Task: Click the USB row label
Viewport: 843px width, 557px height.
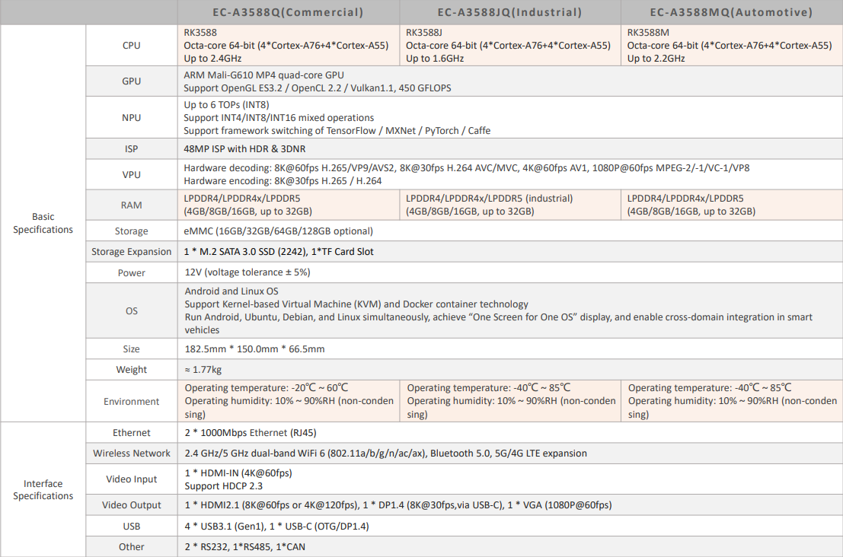Action: point(131,527)
